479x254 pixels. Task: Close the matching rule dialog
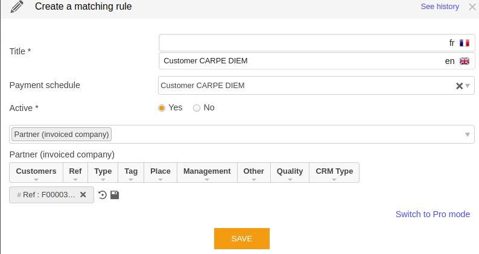point(472,7)
